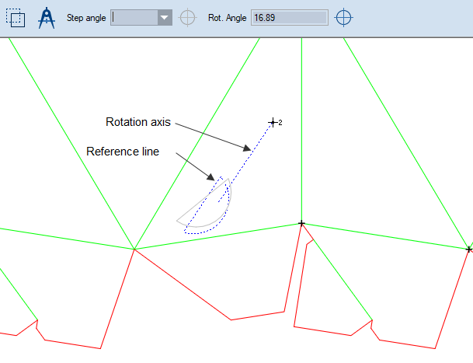Click the Step angle label
473x363 pixels.
(86, 17)
